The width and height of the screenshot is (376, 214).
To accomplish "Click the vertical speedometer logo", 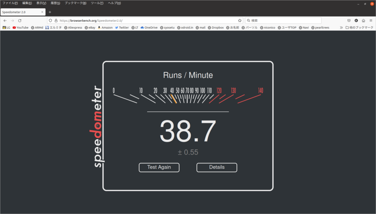I will point(97,126).
